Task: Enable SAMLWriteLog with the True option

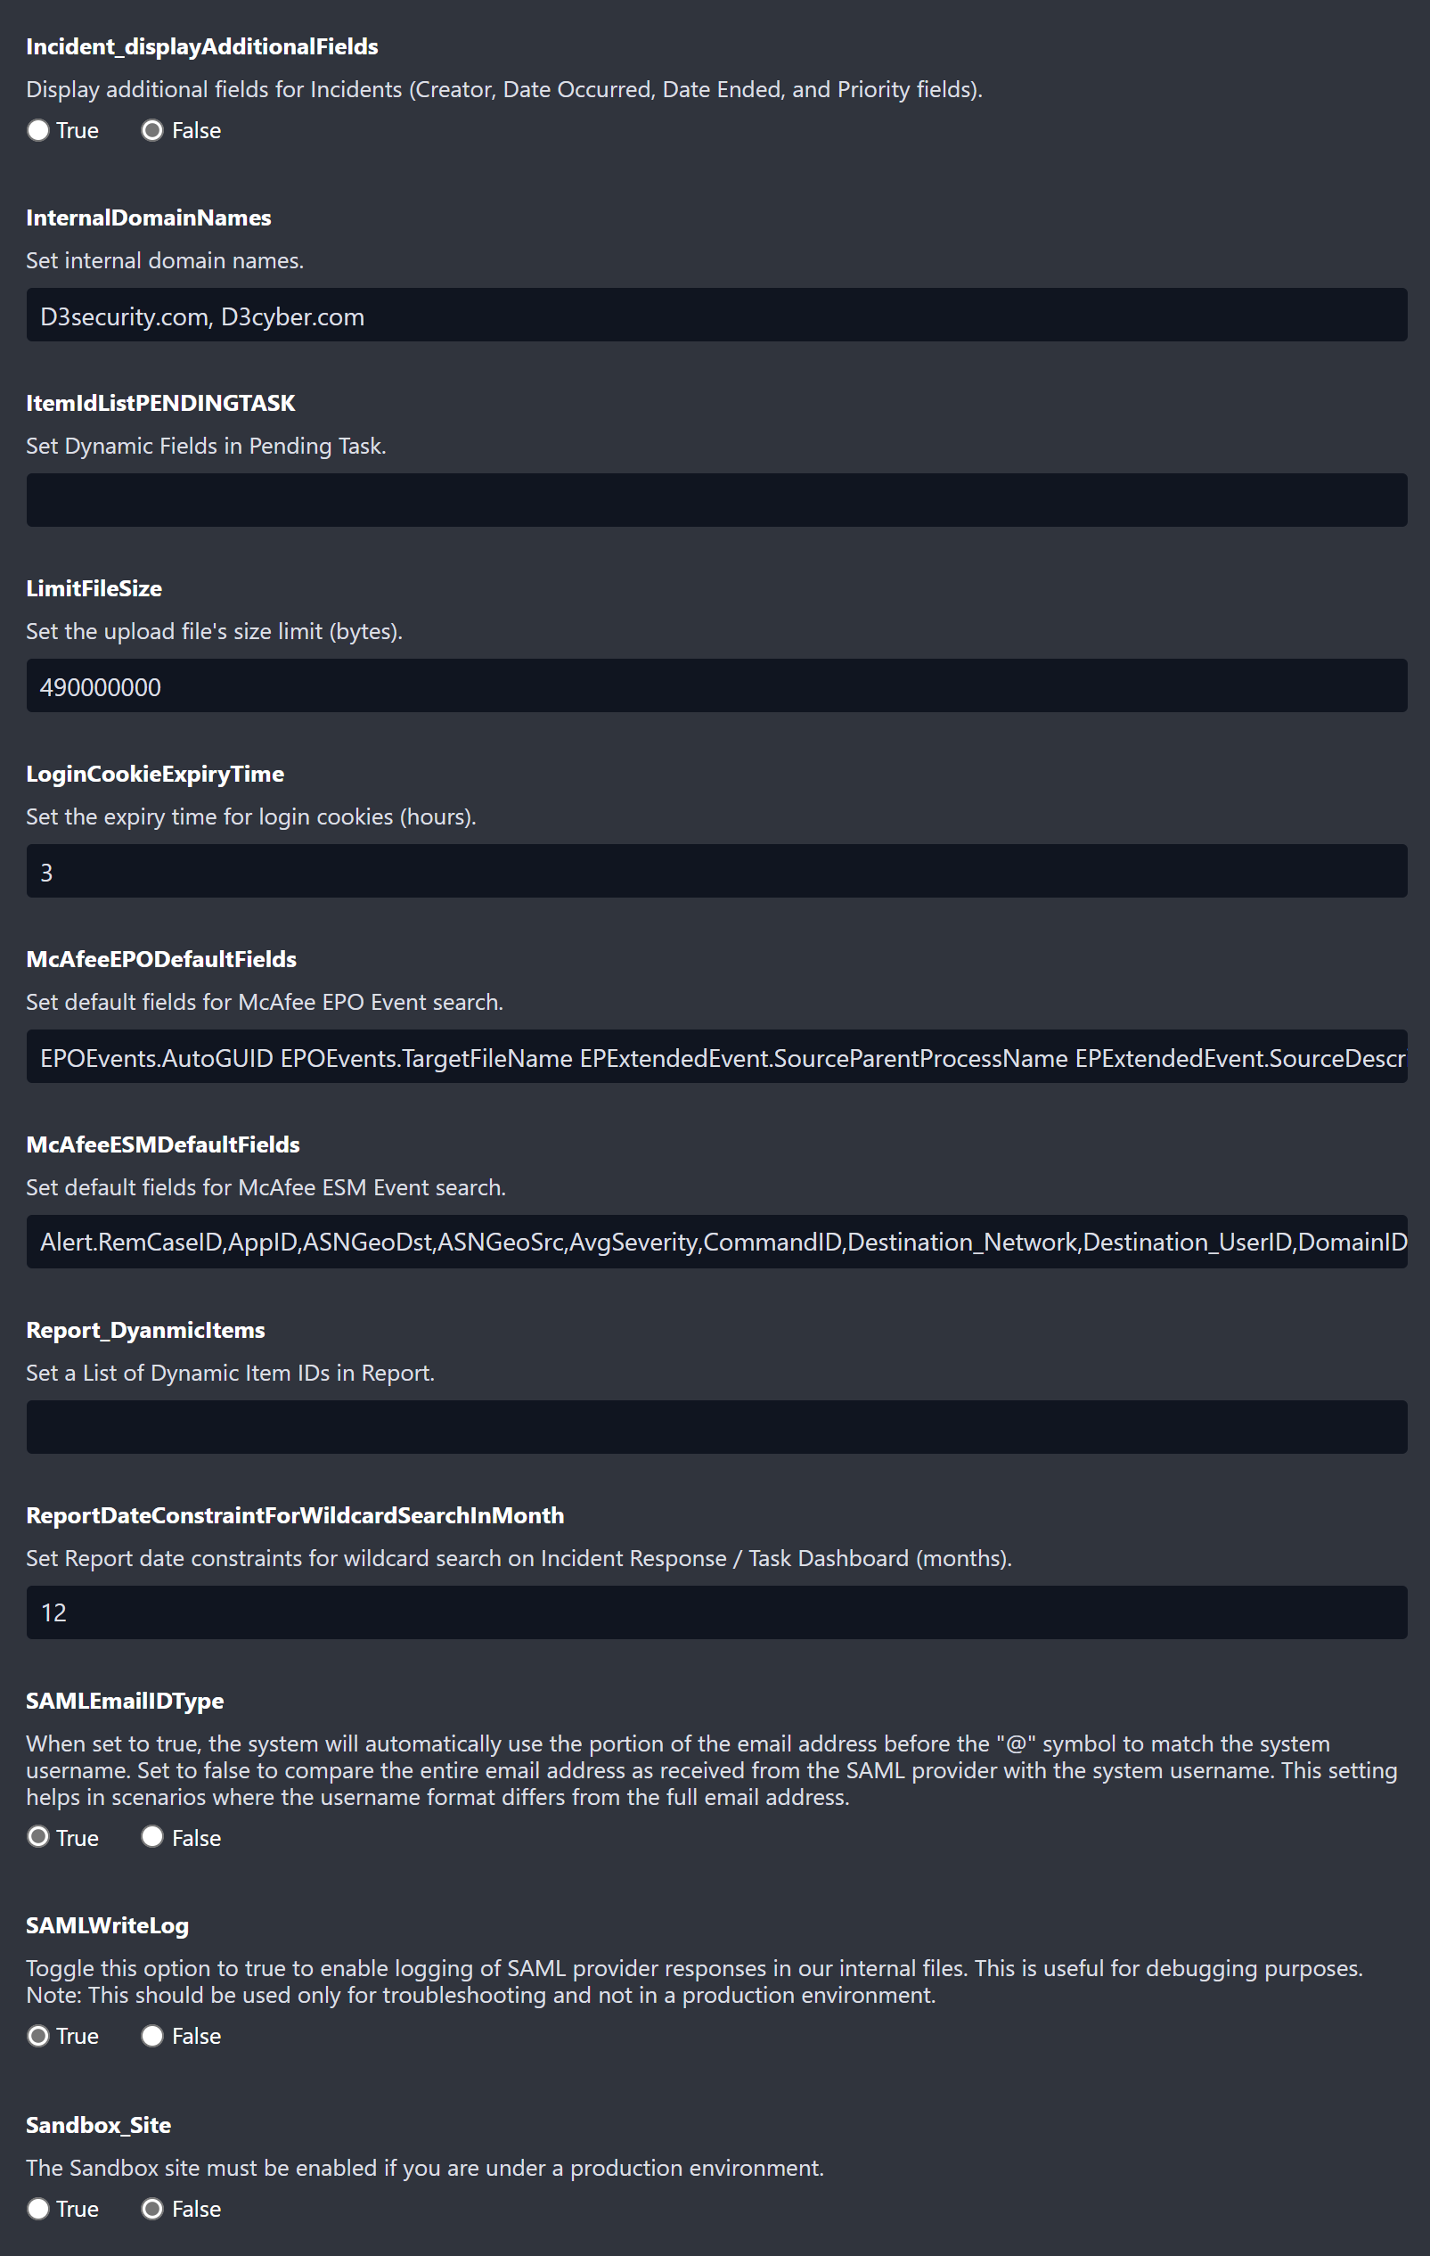Action: click(38, 2035)
